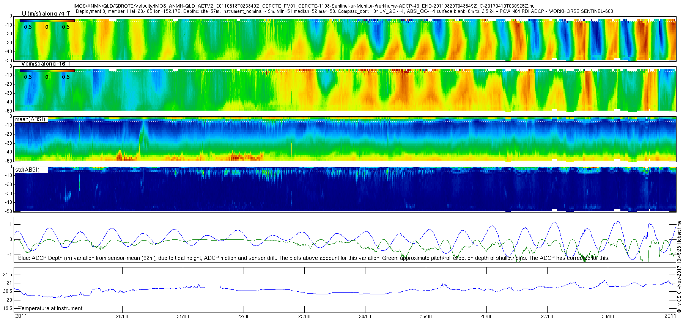Click the 22/08 date tick label
This screenshot has height=322, width=683.
244,316
